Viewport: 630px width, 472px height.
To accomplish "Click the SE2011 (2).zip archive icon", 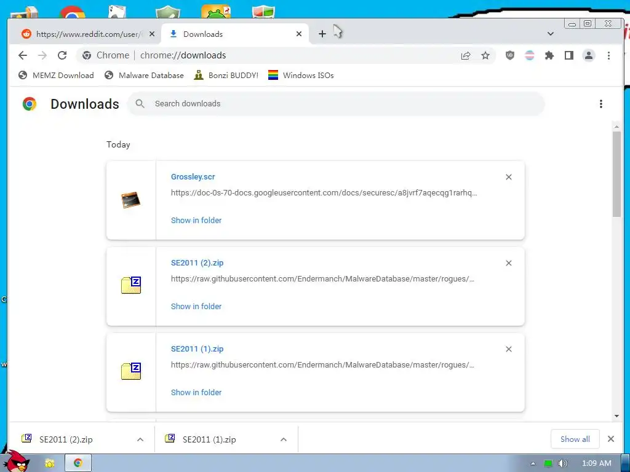I will coord(131,285).
